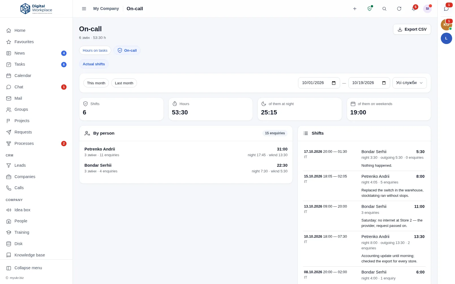
Task: Open Favourites in sidebar
Action: (x=36, y=42)
